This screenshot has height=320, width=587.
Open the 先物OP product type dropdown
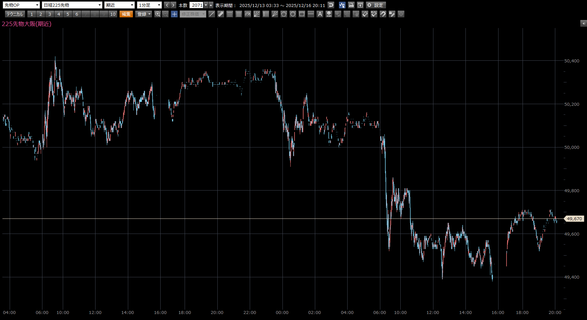pyautogui.click(x=21, y=5)
